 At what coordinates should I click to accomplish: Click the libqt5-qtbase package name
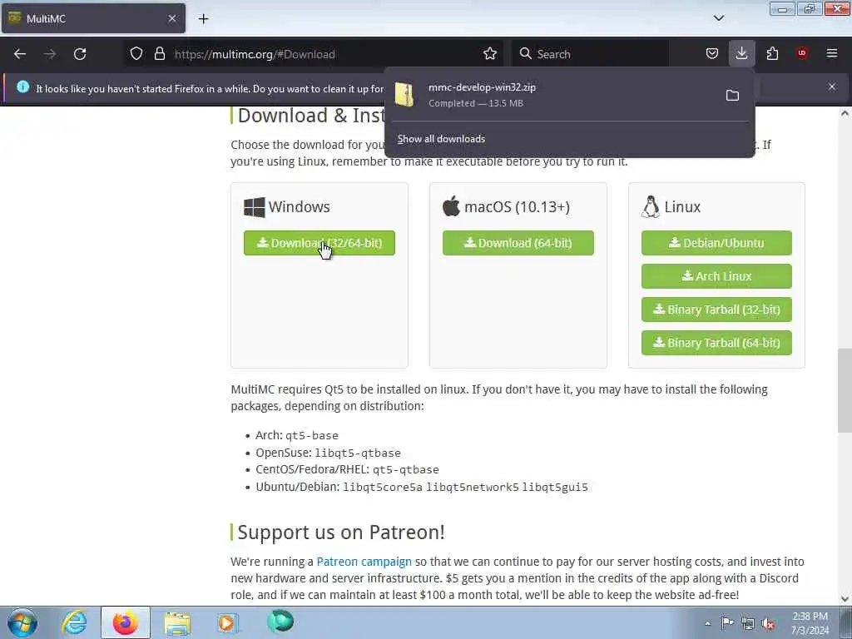[x=358, y=453]
